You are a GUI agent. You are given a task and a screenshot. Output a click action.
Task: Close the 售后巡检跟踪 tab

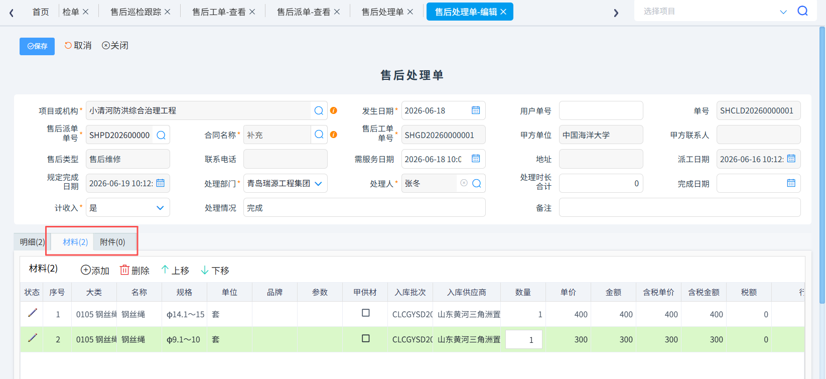[x=168, y=12]
